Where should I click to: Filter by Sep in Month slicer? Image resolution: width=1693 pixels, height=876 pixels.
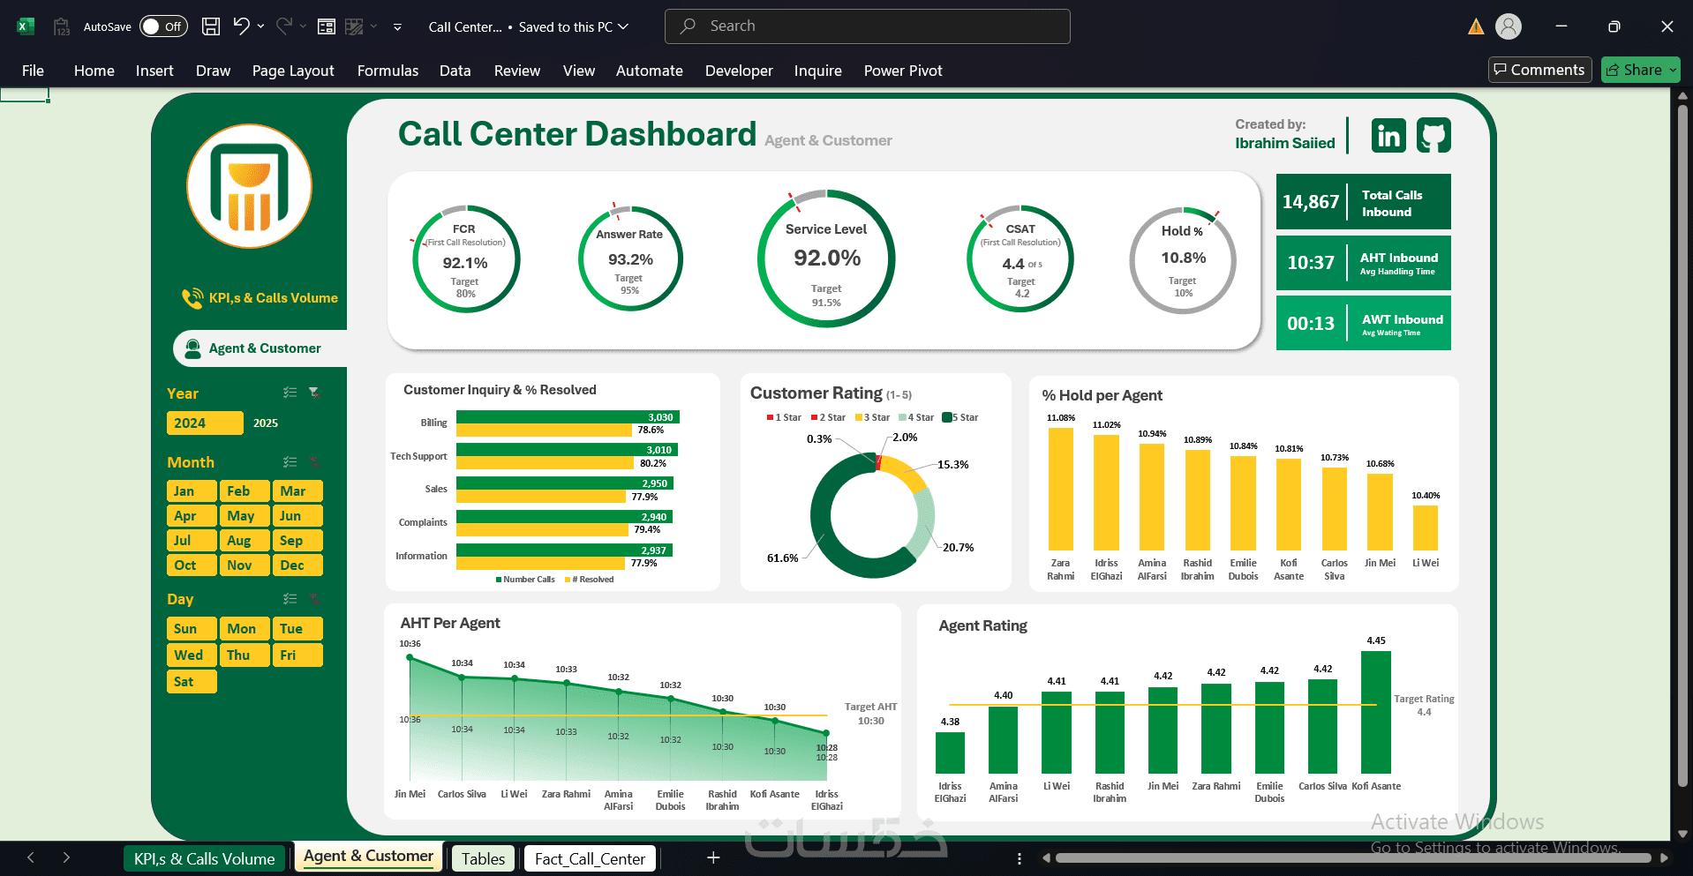[297, 541]
